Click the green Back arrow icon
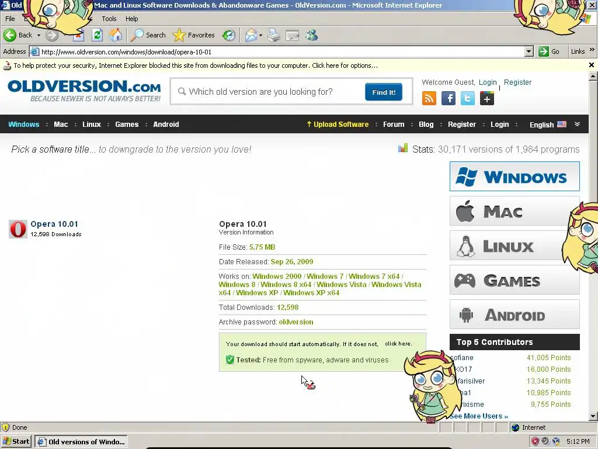The height and width of the screenshot is (449, 598). 10,35
